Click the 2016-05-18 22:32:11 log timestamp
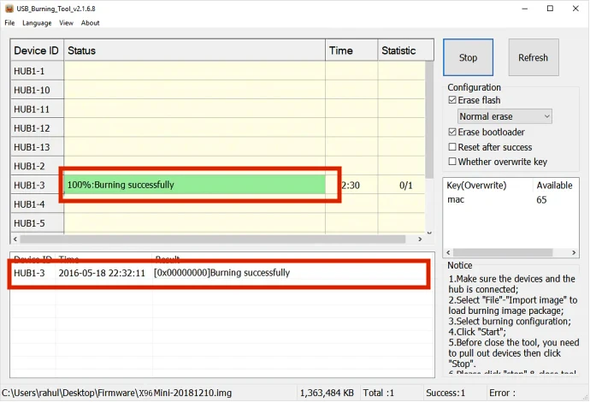Image resolution: width=590 pixels, height=402 pixels. pyautogui.click(x=102, y=273)
